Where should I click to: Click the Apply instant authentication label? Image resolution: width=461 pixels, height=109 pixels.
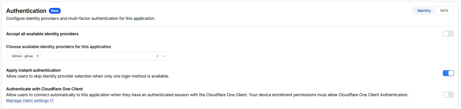33,70
